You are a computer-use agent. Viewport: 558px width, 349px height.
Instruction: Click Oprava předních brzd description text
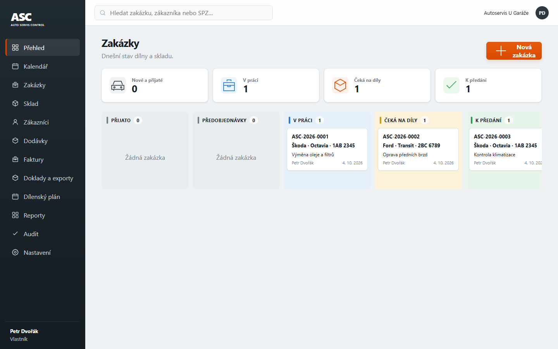pos(405,155)
